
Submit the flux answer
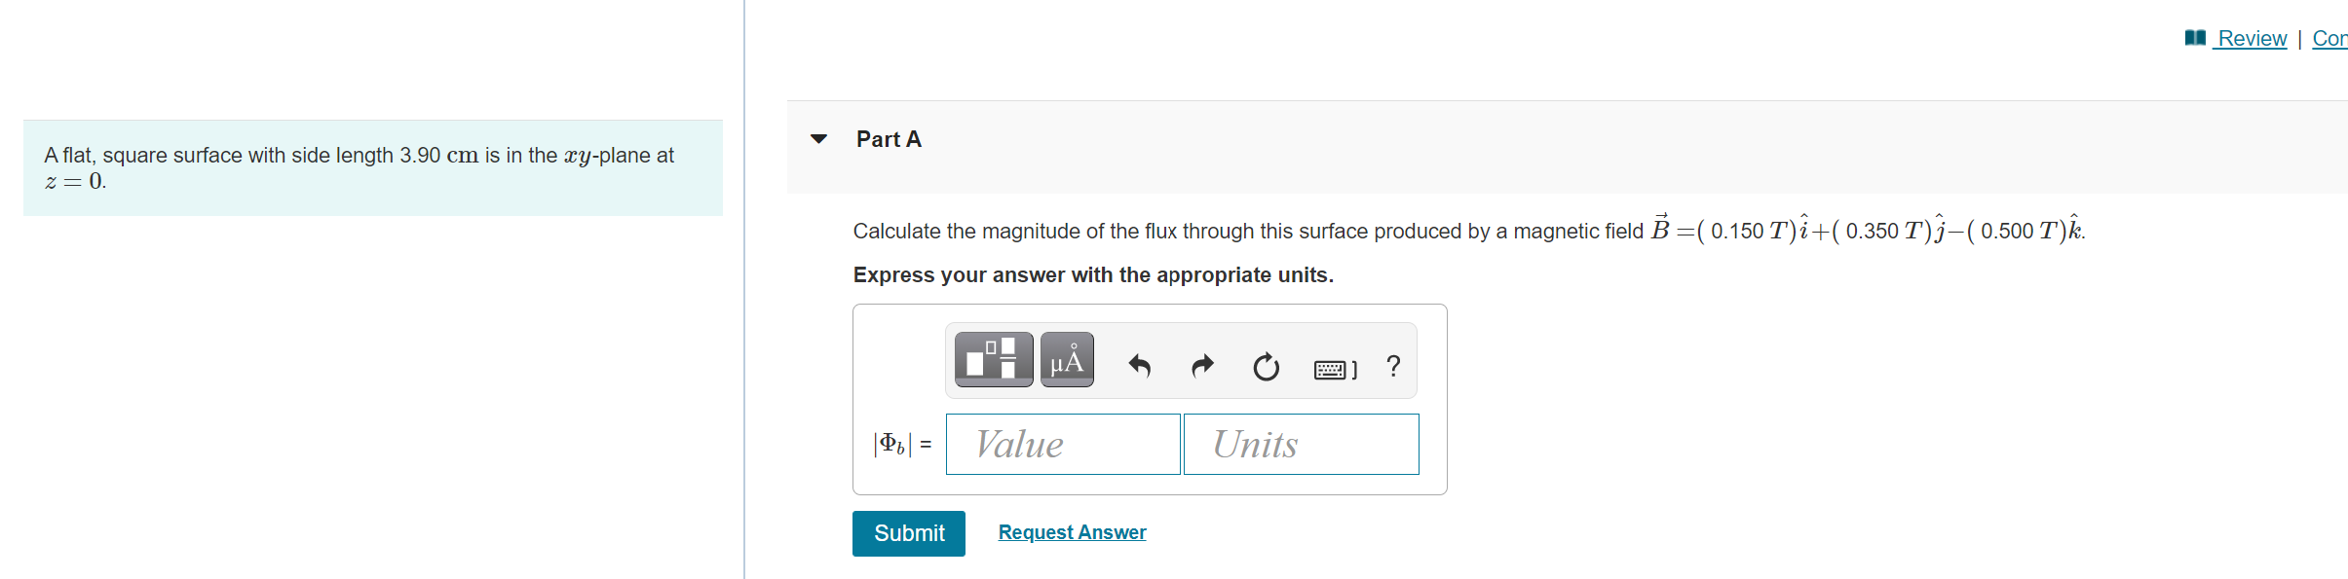point(908,533)
